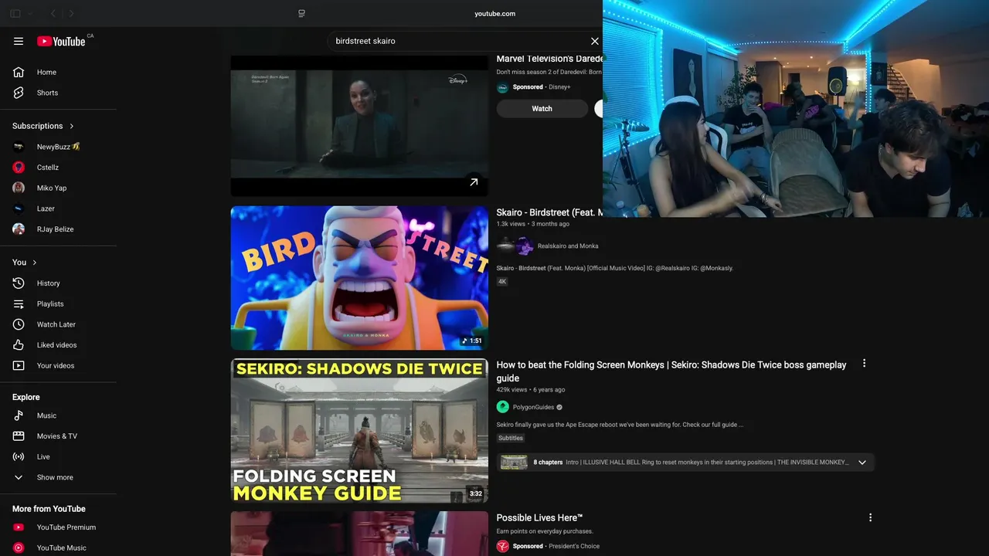Open NewyBuzz channel avatar
This screenshot has height=556, width=989.
coord(19,147)
